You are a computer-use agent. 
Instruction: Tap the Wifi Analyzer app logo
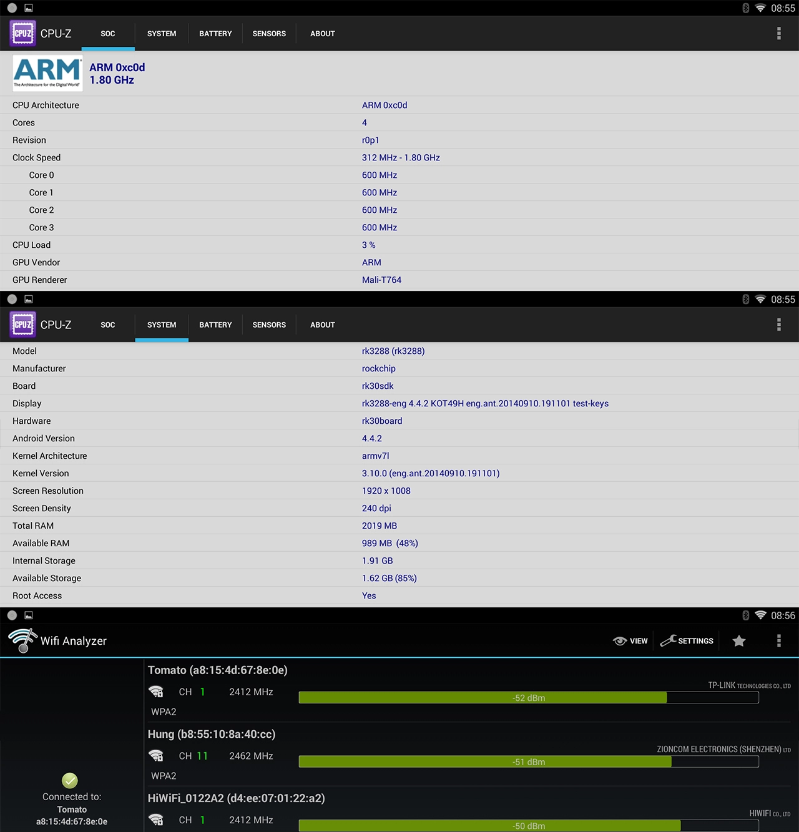click(x=22, y=640)
